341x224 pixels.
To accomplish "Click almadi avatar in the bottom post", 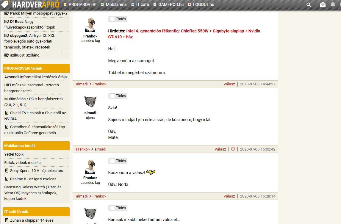I will pos(90,214).
